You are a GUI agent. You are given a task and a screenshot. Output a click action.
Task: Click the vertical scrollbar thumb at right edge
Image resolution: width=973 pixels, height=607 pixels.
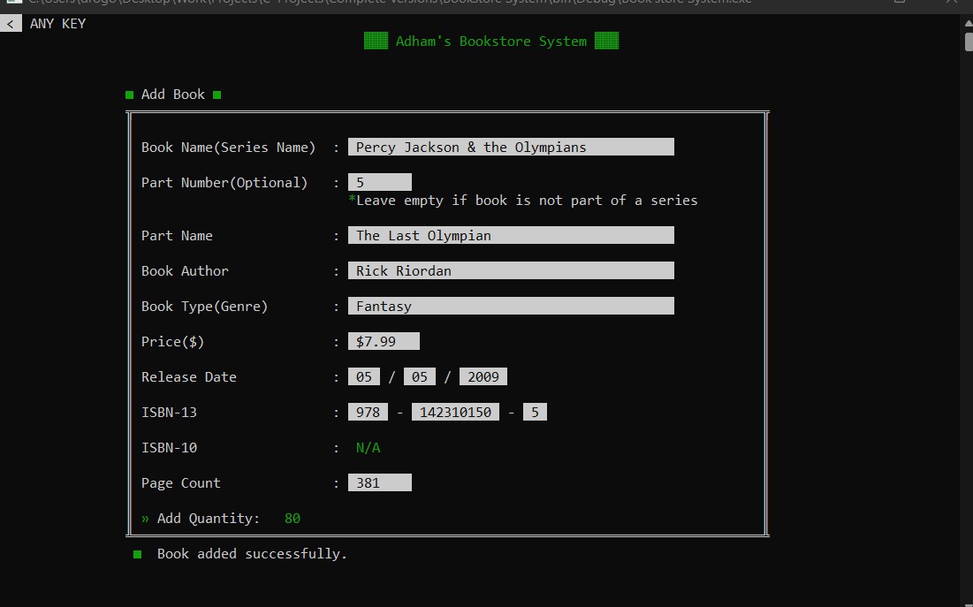pyautogui.click(x=969, y=42)
